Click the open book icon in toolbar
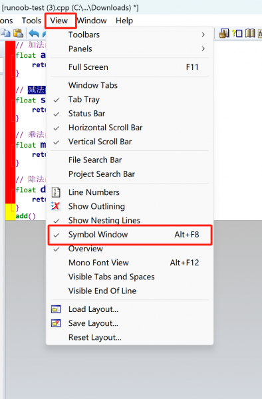Image resolution: width=262 pixels, height=399 pixels. pos(250,33)
